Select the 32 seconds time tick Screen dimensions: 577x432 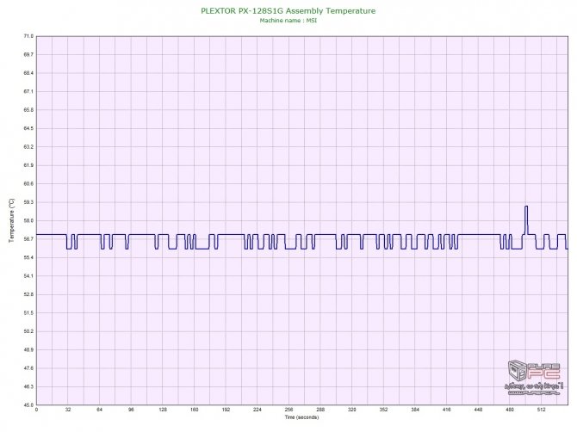pos(68,410)
